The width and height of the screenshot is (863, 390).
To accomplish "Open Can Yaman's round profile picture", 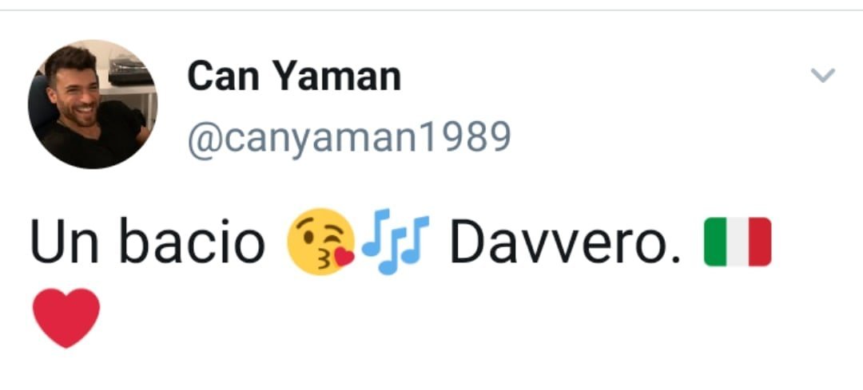I will click(x=93, y=104).
